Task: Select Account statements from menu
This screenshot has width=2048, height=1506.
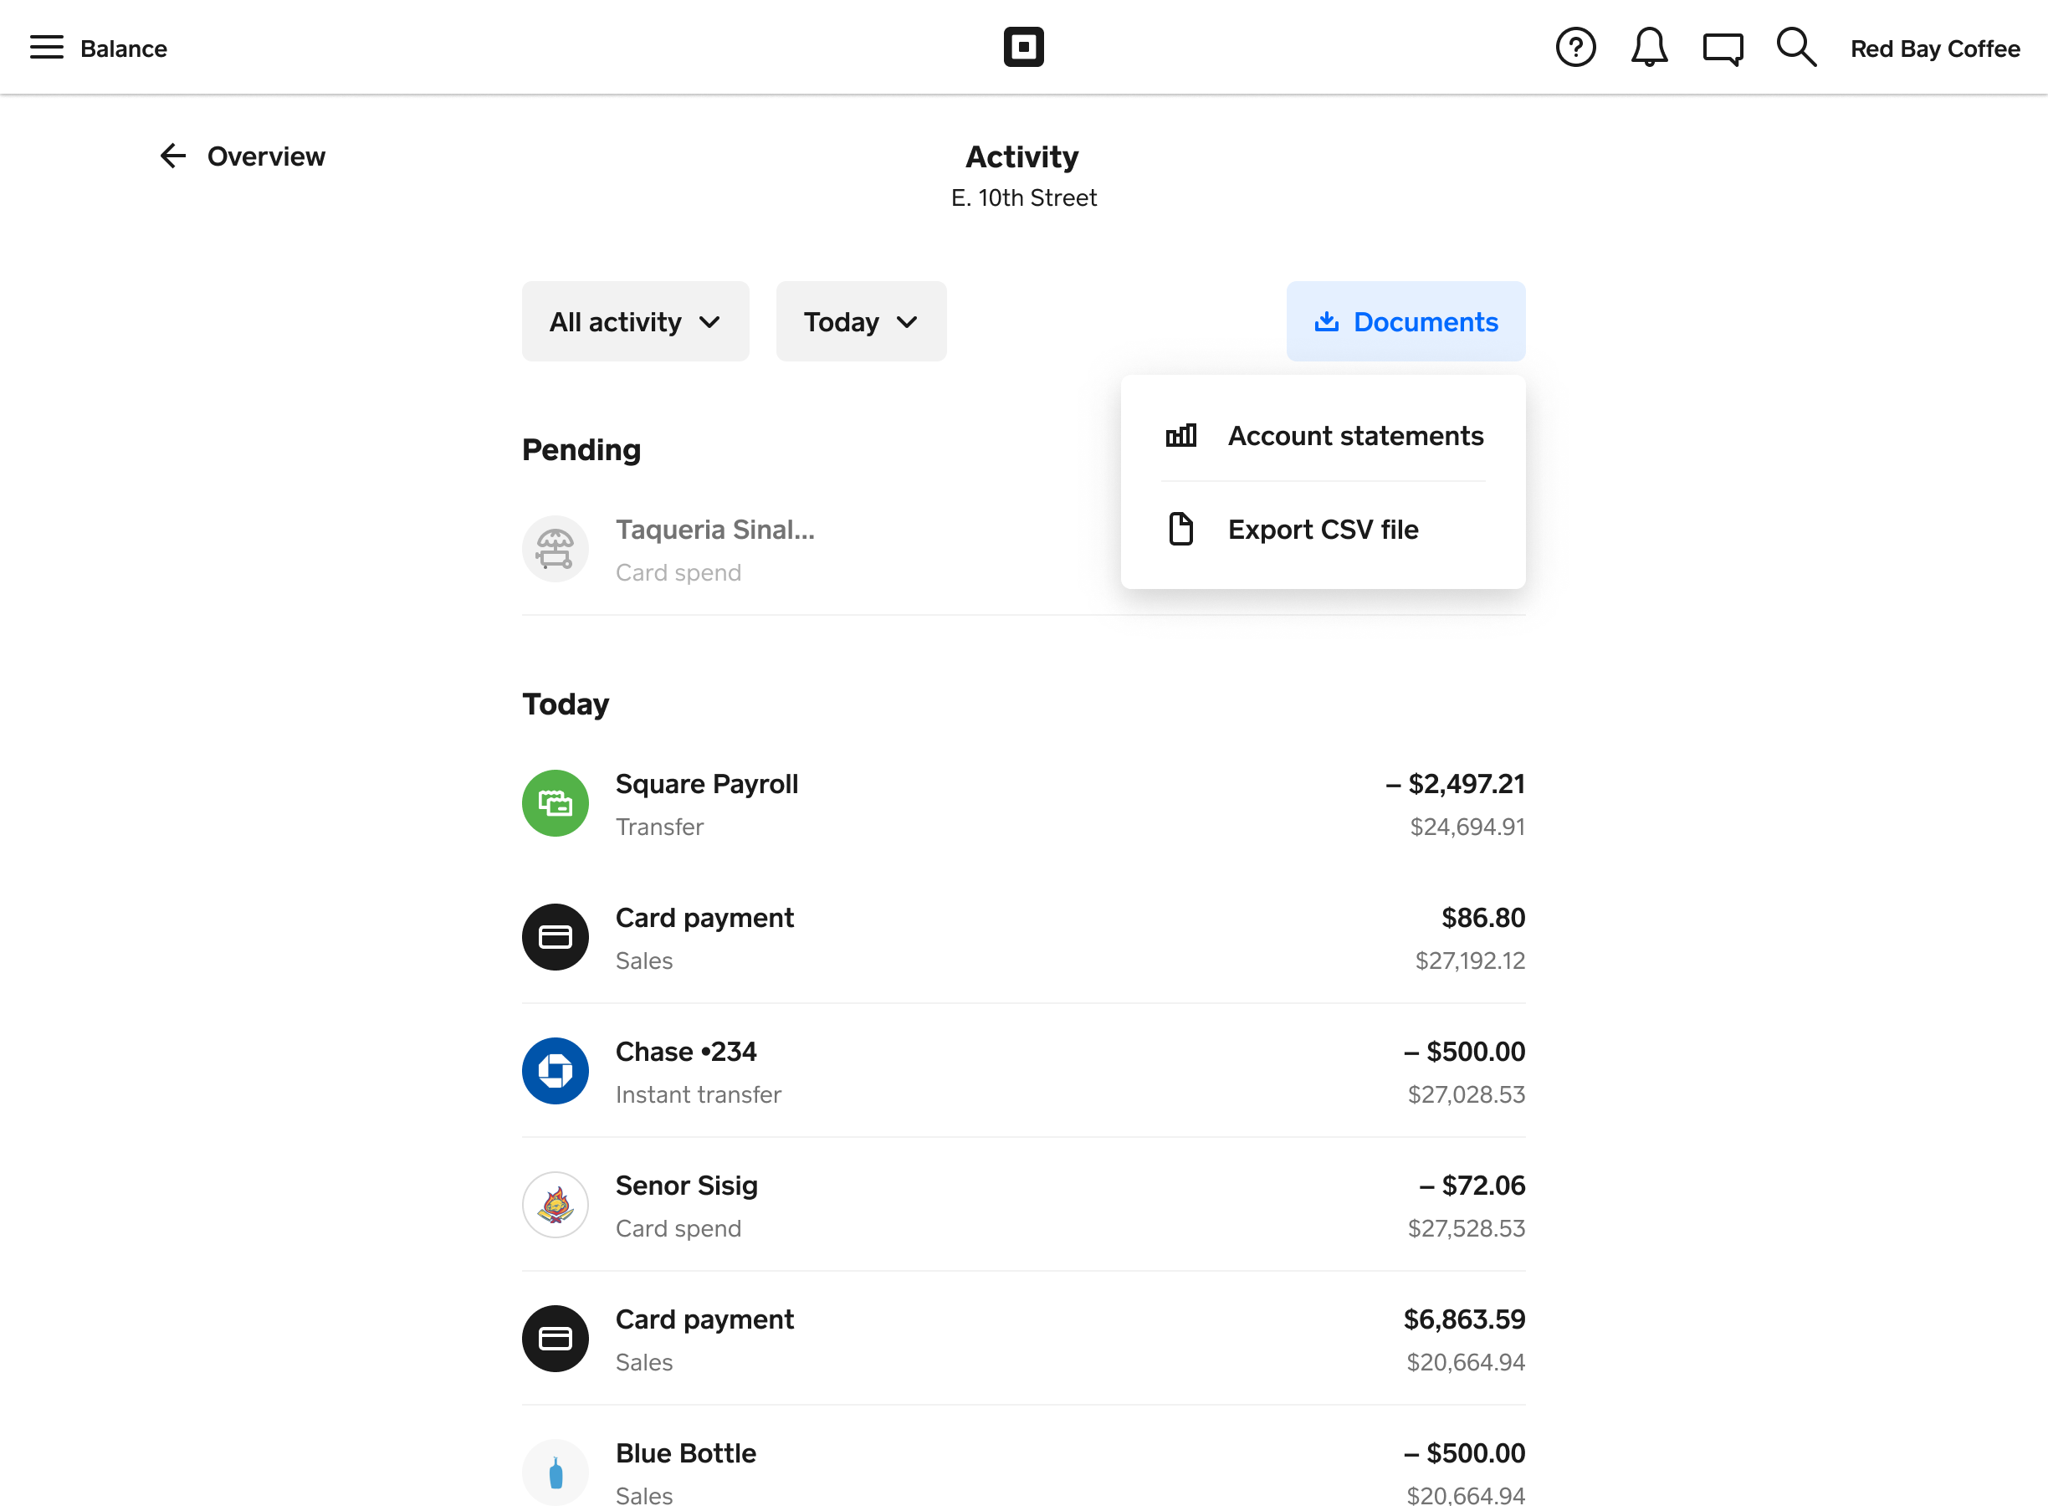Action: pos(1324,436)
